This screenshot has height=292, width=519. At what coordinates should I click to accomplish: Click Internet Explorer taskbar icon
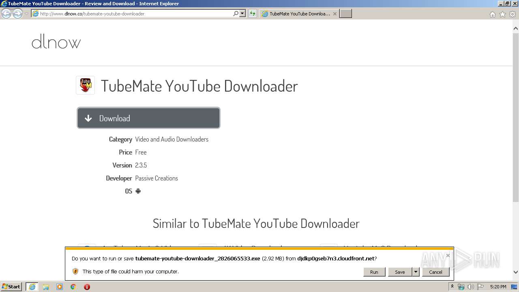pyautogui.click(x=32, y=287)
